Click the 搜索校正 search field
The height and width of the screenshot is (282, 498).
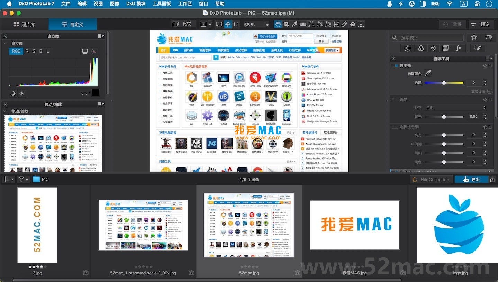(427, 37)
